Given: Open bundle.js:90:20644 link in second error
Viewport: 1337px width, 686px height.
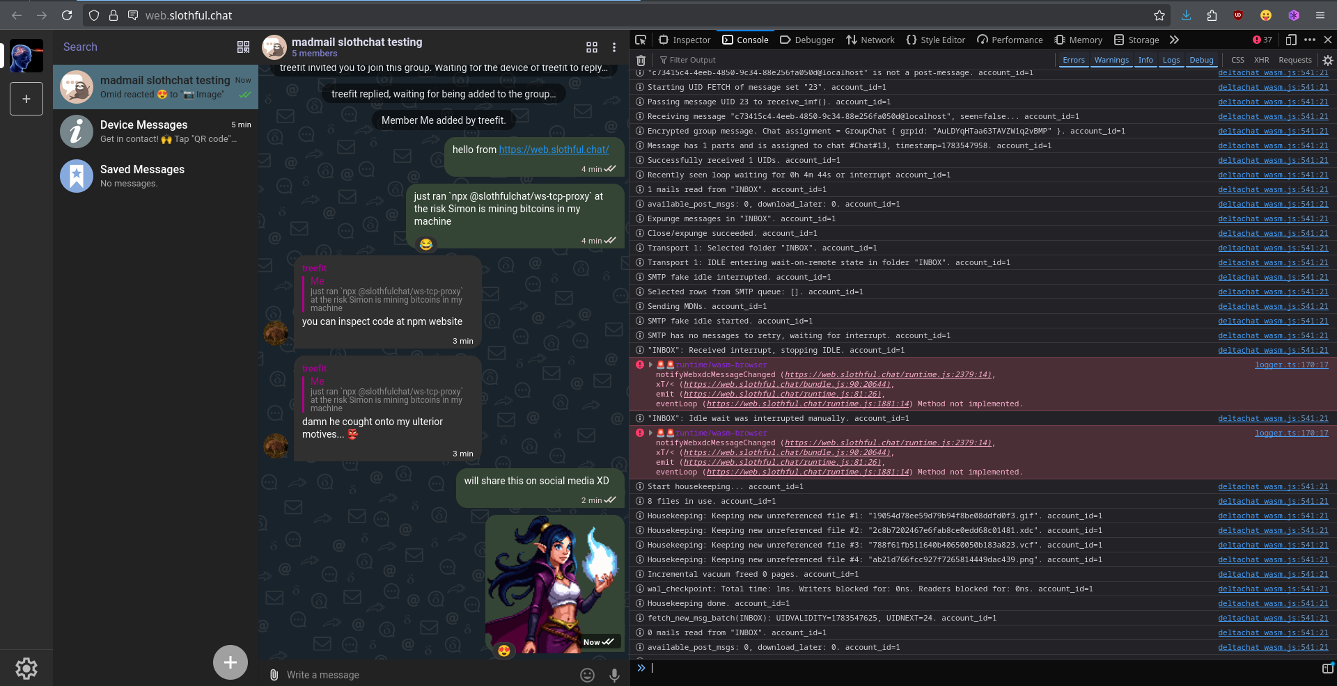Looking at the screenshot, I should [x=786, y=452].
